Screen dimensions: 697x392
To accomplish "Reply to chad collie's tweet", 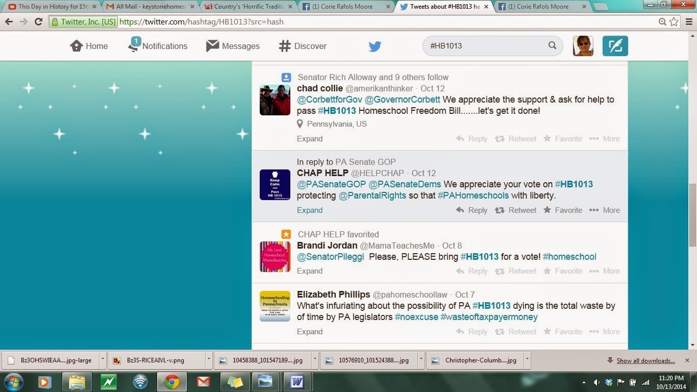I will click(471, 139).
